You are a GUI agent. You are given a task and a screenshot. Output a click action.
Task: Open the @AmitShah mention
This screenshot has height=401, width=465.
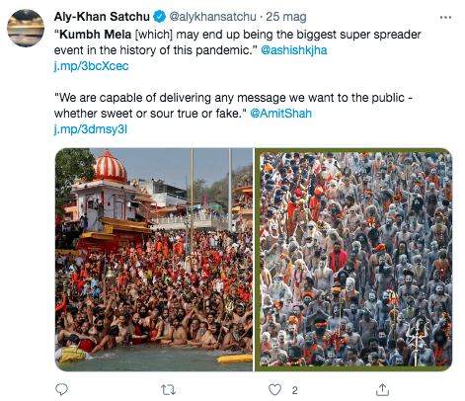click(280, 114)
